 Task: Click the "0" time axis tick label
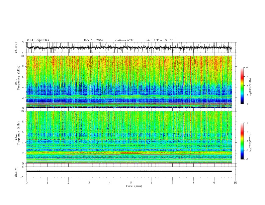(26, 183)
